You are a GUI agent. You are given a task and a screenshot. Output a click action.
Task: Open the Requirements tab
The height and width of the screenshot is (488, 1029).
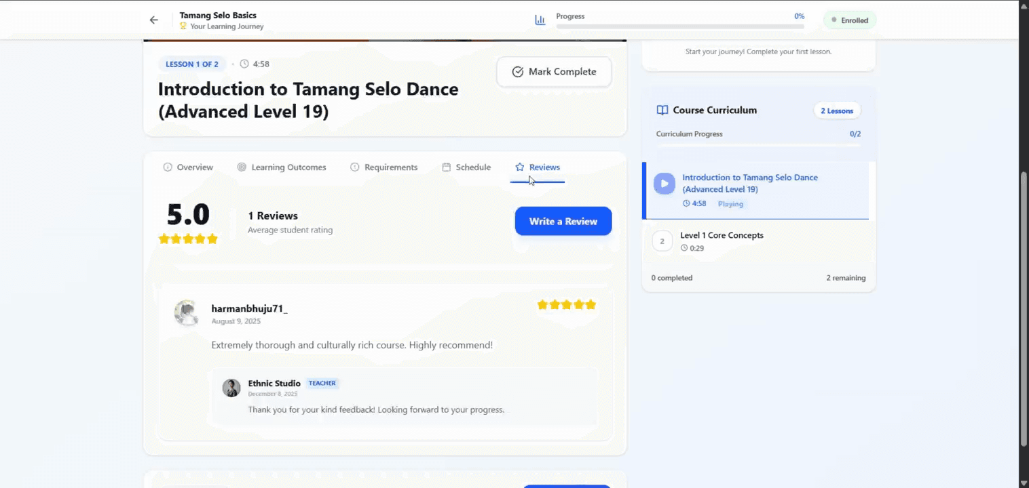383,167
